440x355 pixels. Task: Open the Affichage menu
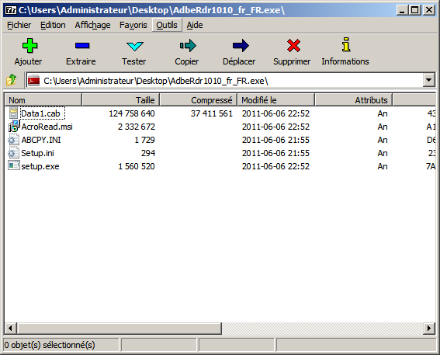(92, 25)
